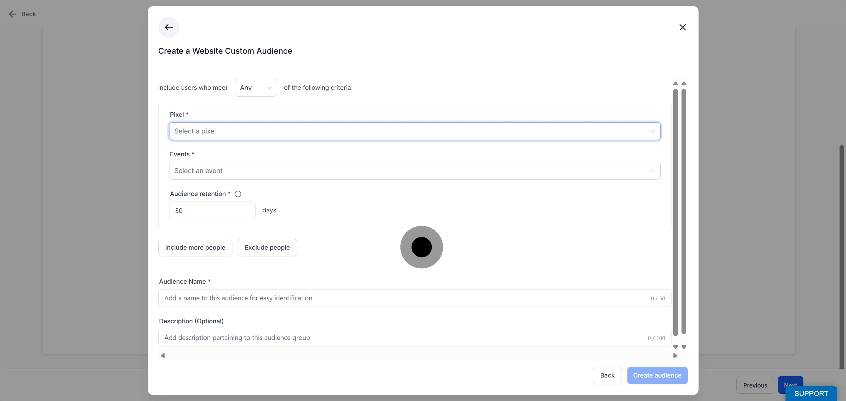
Task: Click the page Back arrow at top left
Action: [x=12, y=14]
